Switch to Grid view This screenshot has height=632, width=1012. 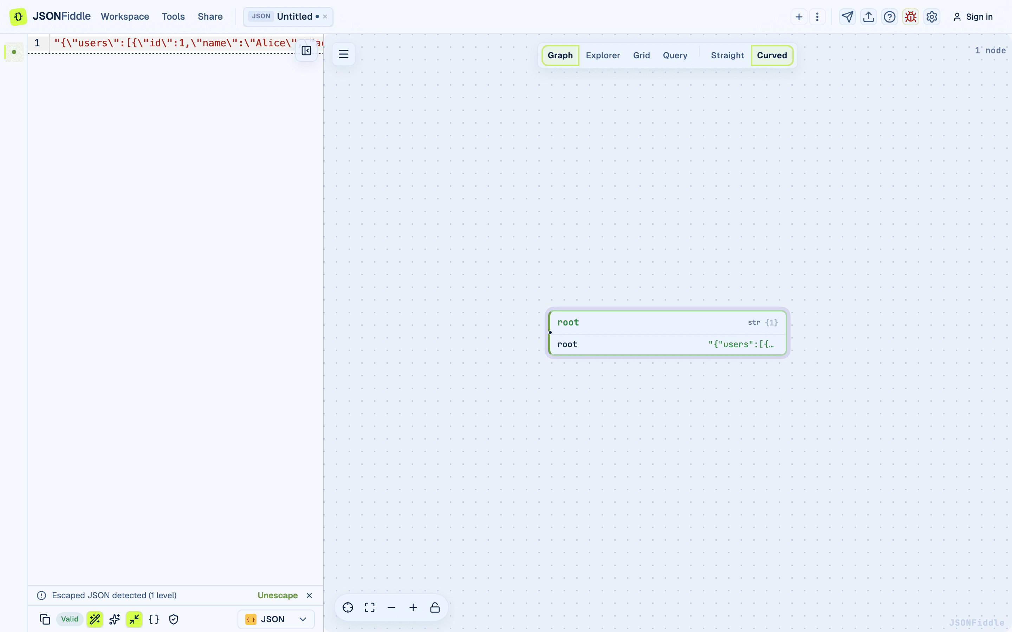641,55
